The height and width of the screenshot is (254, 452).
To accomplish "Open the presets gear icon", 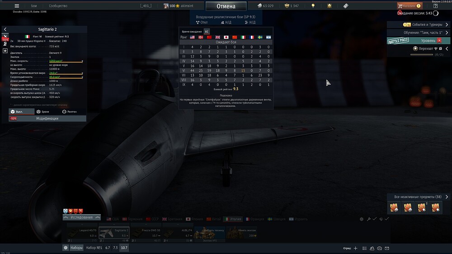I will point(66,248).
